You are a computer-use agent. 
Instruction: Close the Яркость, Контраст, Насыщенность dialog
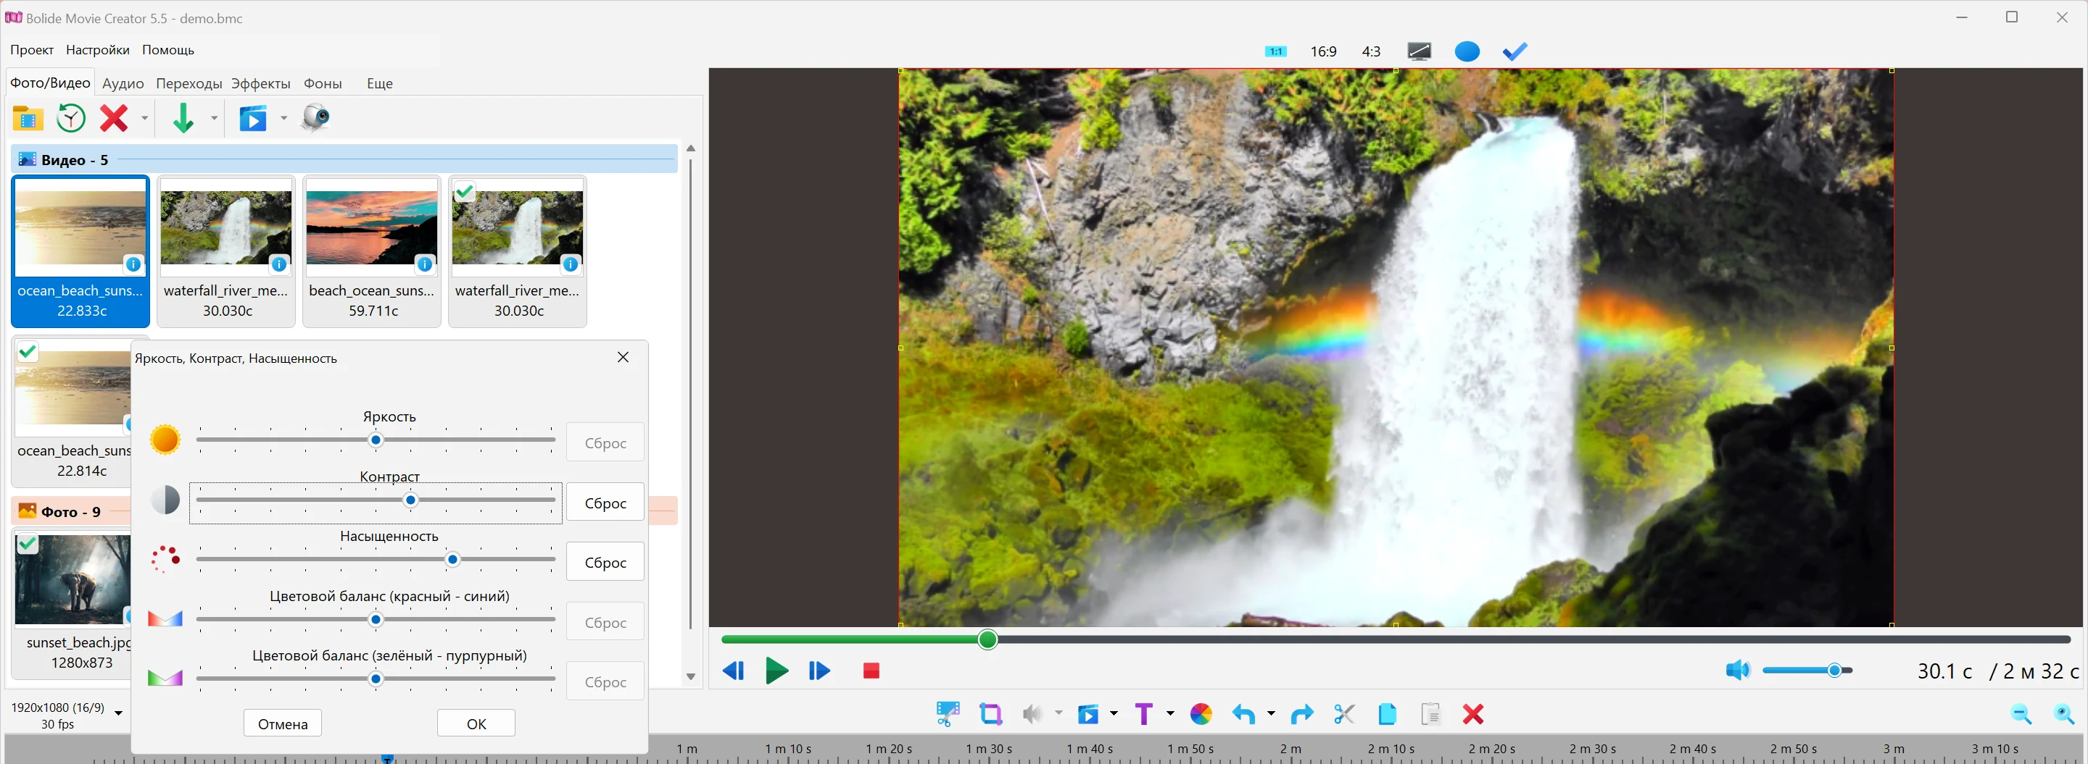tap(623, 358)
